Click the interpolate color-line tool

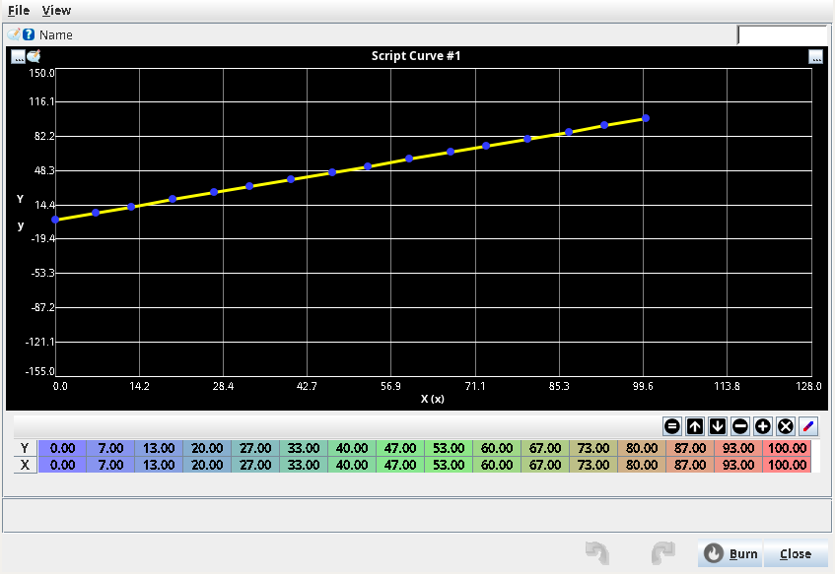click(808, 426)
